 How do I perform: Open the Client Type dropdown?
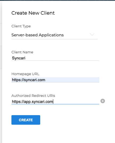coord(55,35)
